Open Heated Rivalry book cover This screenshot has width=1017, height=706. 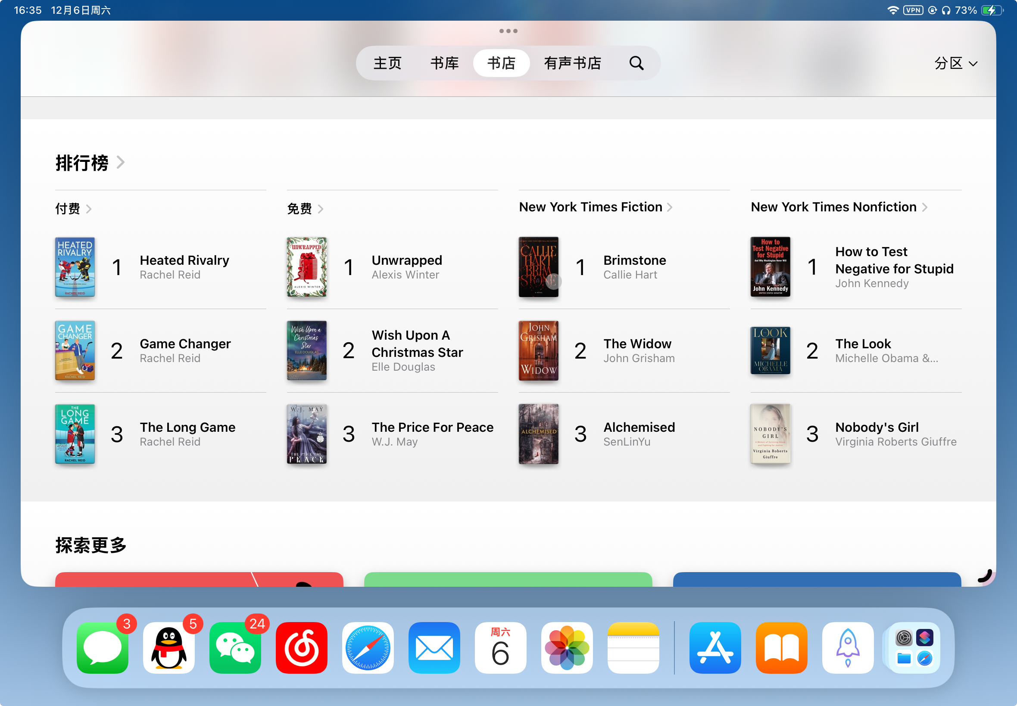pyautogui.click(x=75, y=267)
